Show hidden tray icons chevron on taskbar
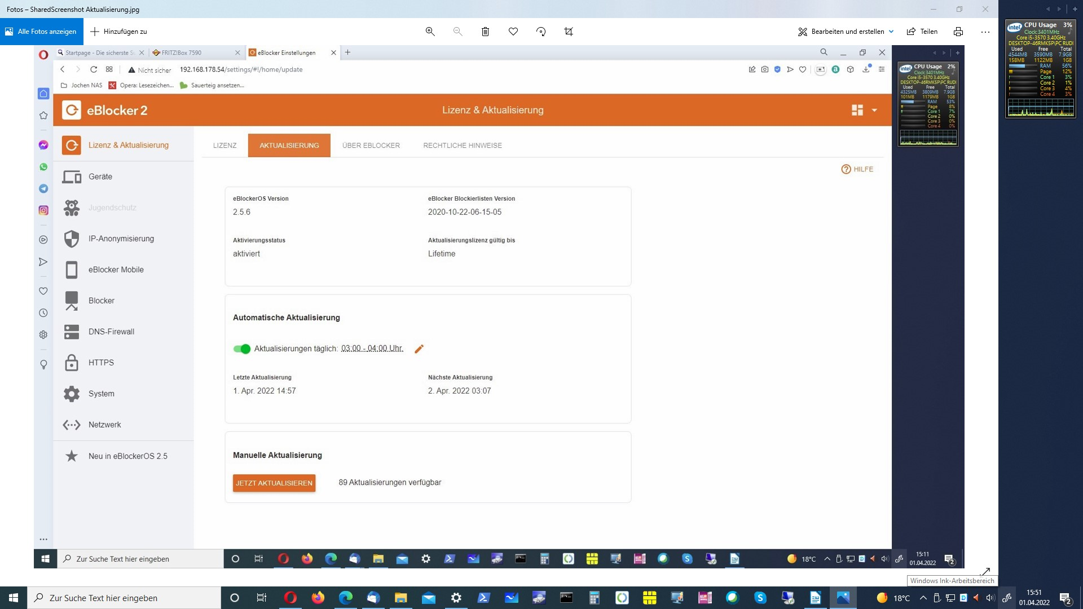This screenshot has width=1083, height=609. (923, 598)
